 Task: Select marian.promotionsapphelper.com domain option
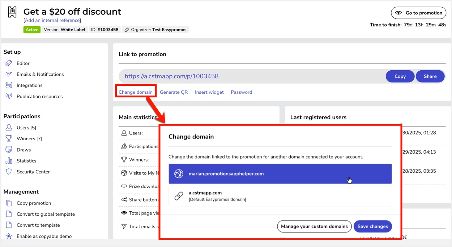(280, 174)
